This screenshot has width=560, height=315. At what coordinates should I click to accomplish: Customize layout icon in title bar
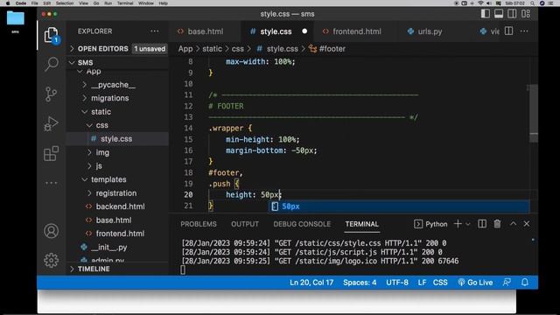pyautogui.click(x=526, y=14)
